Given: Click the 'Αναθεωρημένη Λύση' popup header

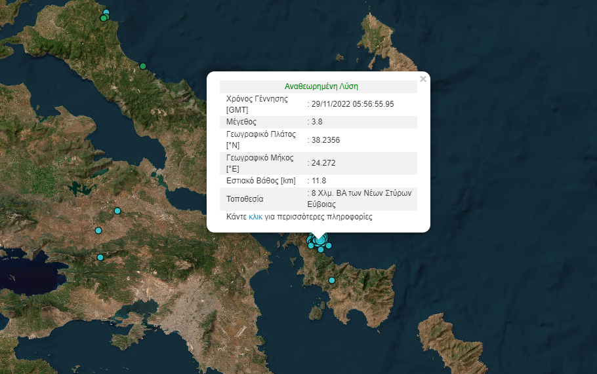Looking at the screenshot, I should point(321,86).
